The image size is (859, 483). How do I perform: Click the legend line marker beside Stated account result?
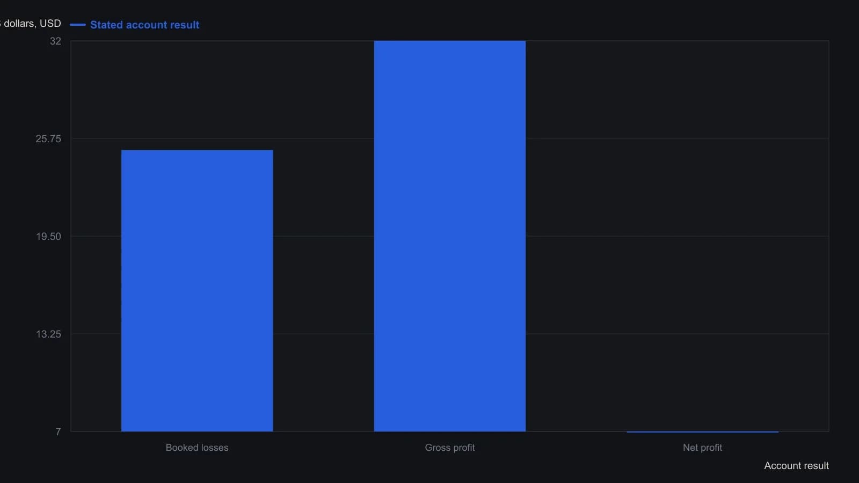(78, 25)
